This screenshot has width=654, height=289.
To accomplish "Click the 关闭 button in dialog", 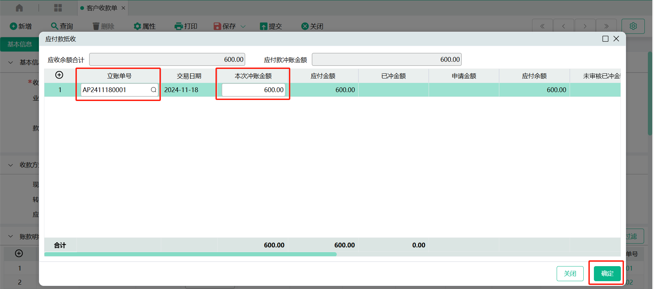I will (x=570, y=274).
